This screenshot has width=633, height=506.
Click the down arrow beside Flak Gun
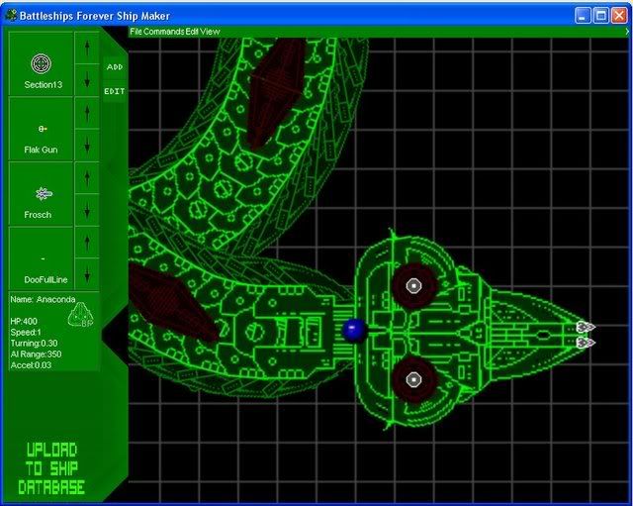tap(87, 145)
